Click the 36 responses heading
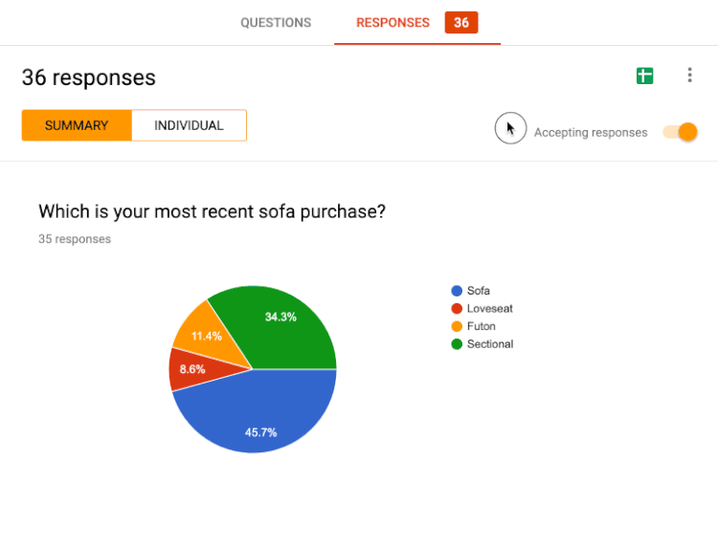Screen dimensions: 718x548 click(x=89, y=77)
